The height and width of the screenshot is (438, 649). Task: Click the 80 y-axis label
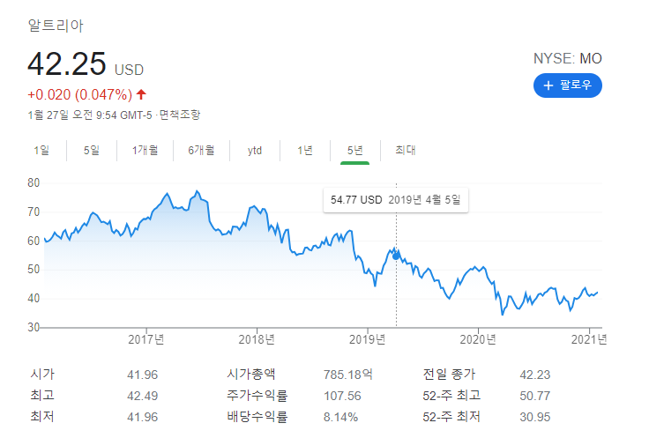tap(34, 182)
